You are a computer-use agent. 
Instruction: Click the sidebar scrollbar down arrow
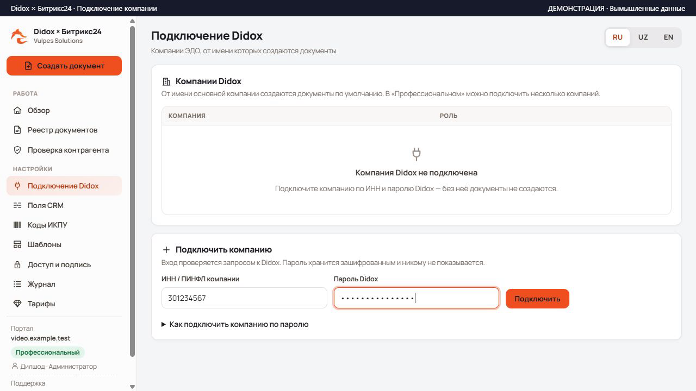[133, 387]
